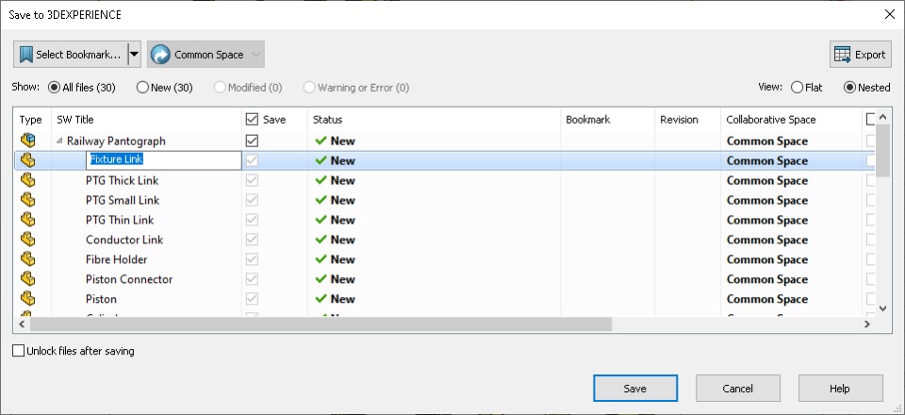Click green checkmark status for PTG Small Link
This screenshot has height=415, width=905.
pos(321,200)
